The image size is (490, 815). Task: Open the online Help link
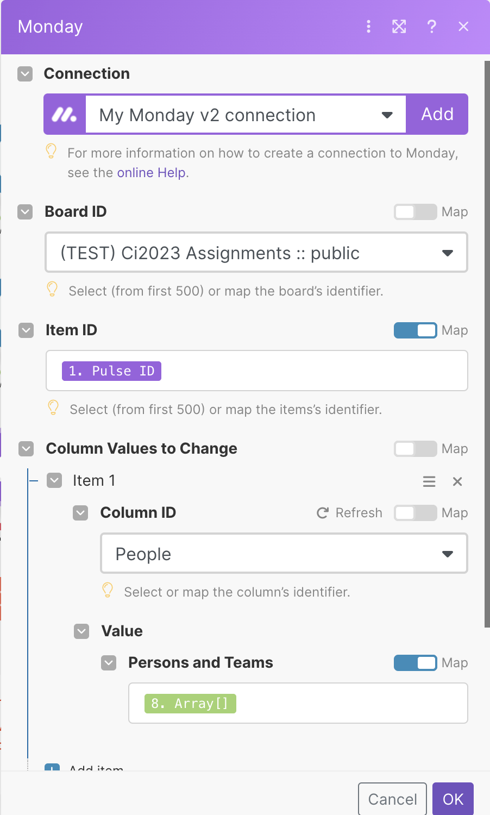click(x=152, y=173)
